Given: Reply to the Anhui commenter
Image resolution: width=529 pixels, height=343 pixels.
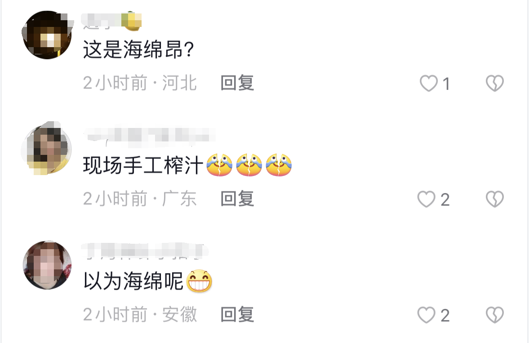Looking at the screenshot, I should click(237, 315).
